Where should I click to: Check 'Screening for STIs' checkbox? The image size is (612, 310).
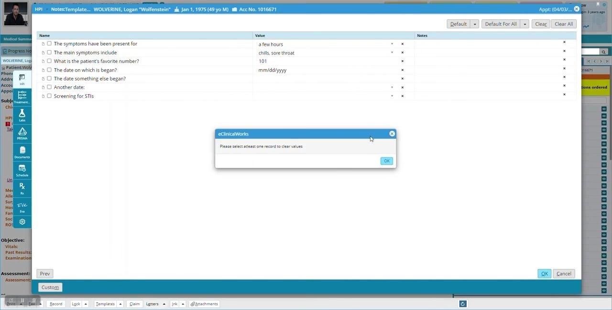click(49, 96)
